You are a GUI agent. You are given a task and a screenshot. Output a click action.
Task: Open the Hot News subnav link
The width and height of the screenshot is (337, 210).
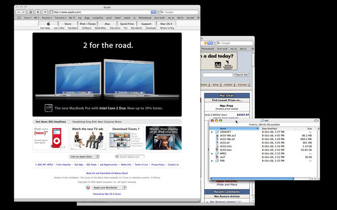[x=45, y=28]
